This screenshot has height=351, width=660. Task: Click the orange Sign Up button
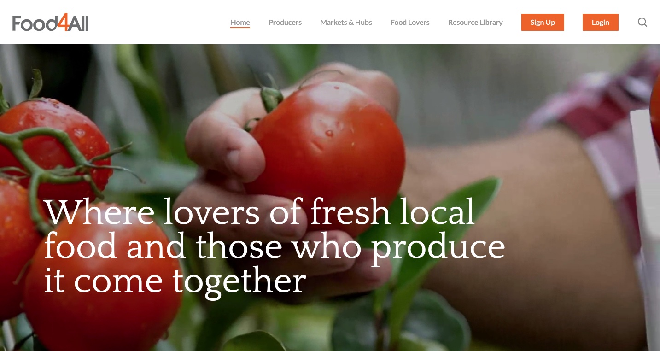543,22
